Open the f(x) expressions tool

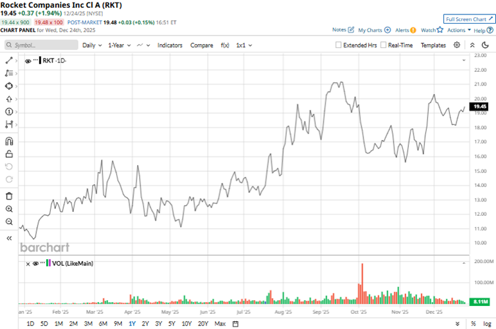click(x=225, y=45)
